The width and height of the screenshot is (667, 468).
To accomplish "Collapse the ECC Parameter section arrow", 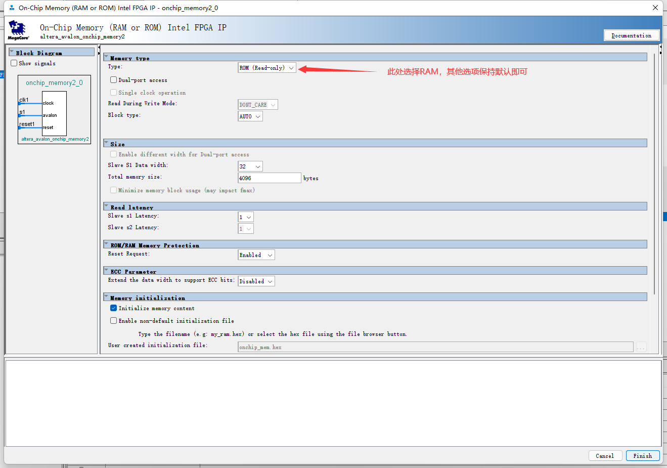I will pyautogui.click(x=106, y=271).
